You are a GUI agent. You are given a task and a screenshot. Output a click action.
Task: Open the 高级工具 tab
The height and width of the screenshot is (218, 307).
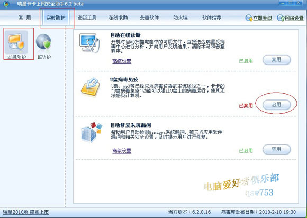87,17
